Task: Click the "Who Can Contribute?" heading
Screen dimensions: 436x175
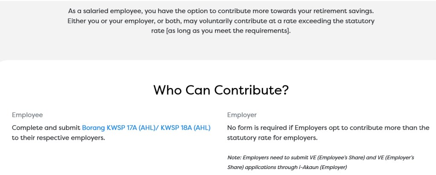Action: coord(221,90)
